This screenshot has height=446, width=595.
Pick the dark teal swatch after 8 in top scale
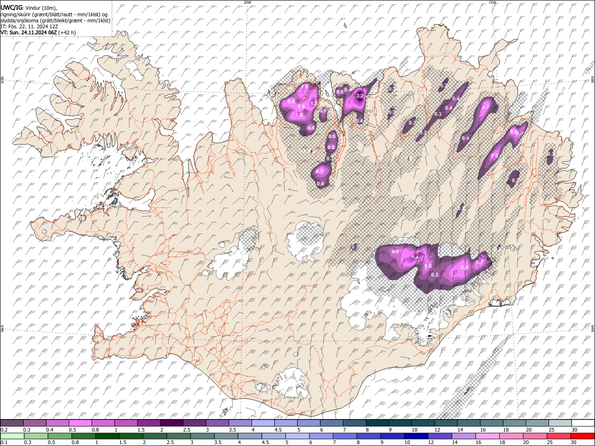coord(377,423)
